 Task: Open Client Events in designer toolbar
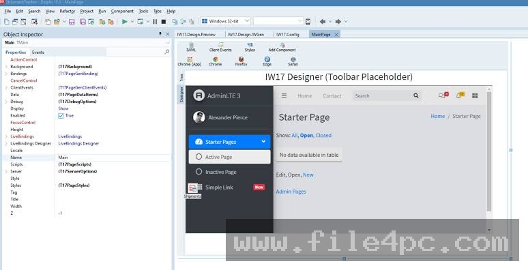tap(220, 47)
